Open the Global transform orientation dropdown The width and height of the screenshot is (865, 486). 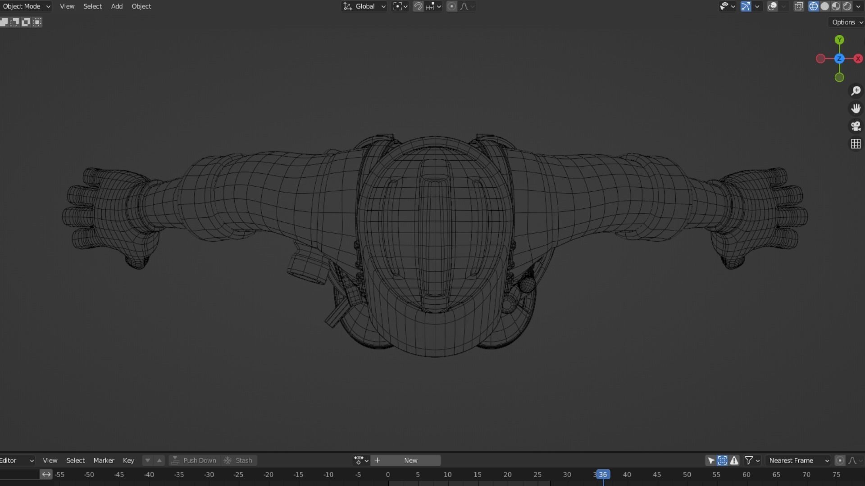(x=364, y=6)
